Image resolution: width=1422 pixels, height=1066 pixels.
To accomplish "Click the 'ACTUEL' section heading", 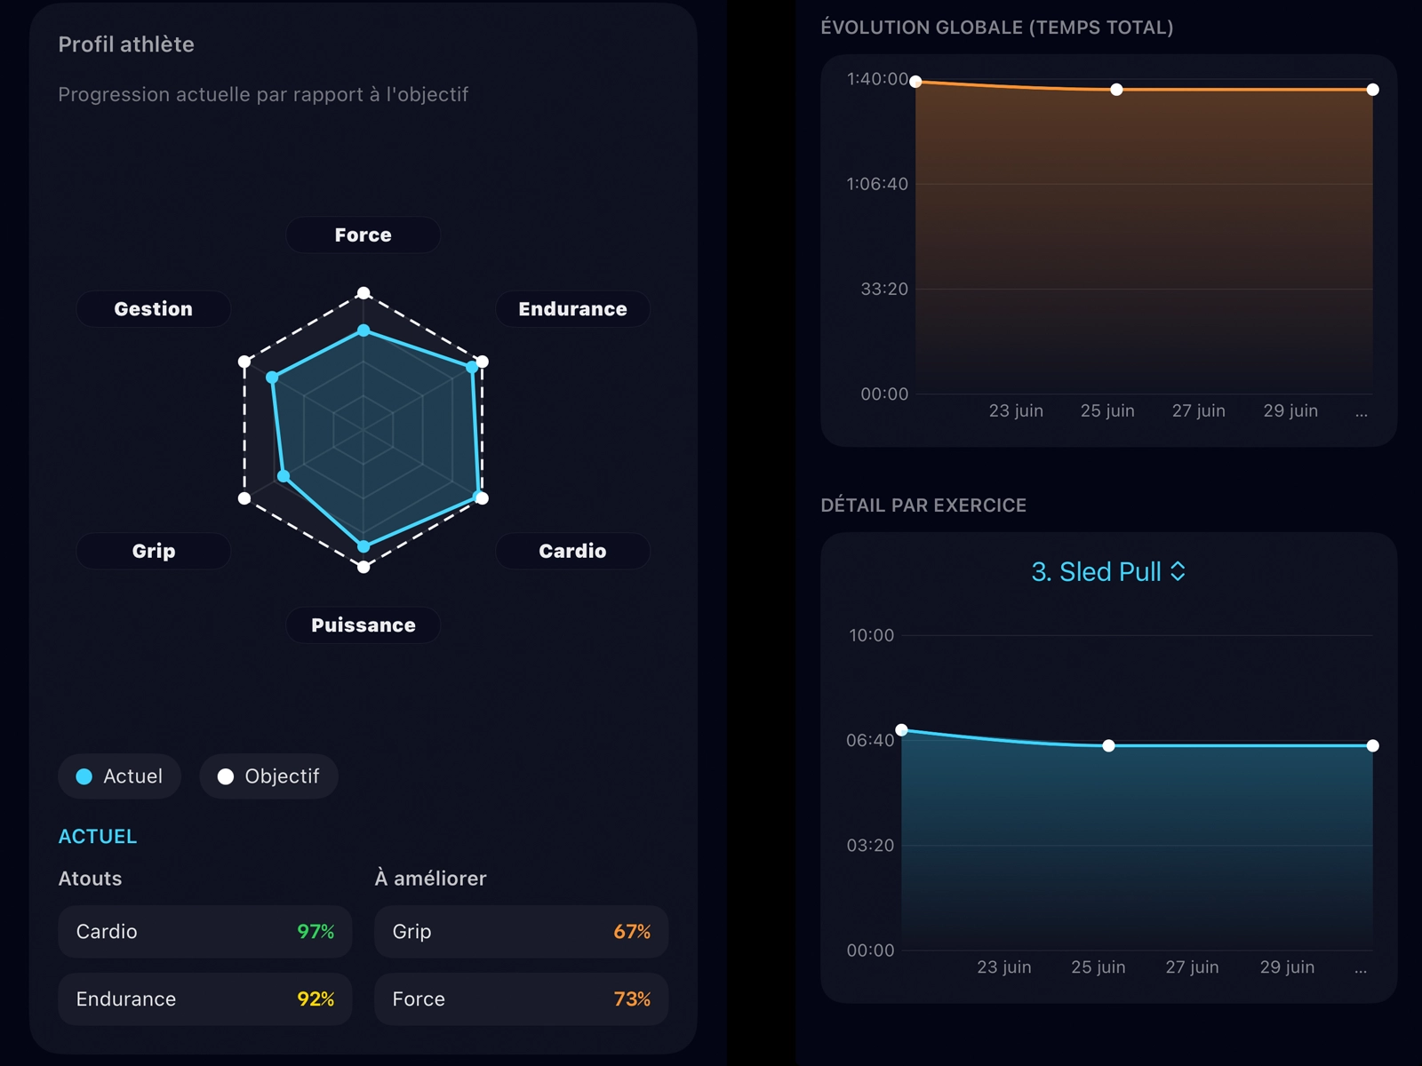I will [x=98, y=837].
